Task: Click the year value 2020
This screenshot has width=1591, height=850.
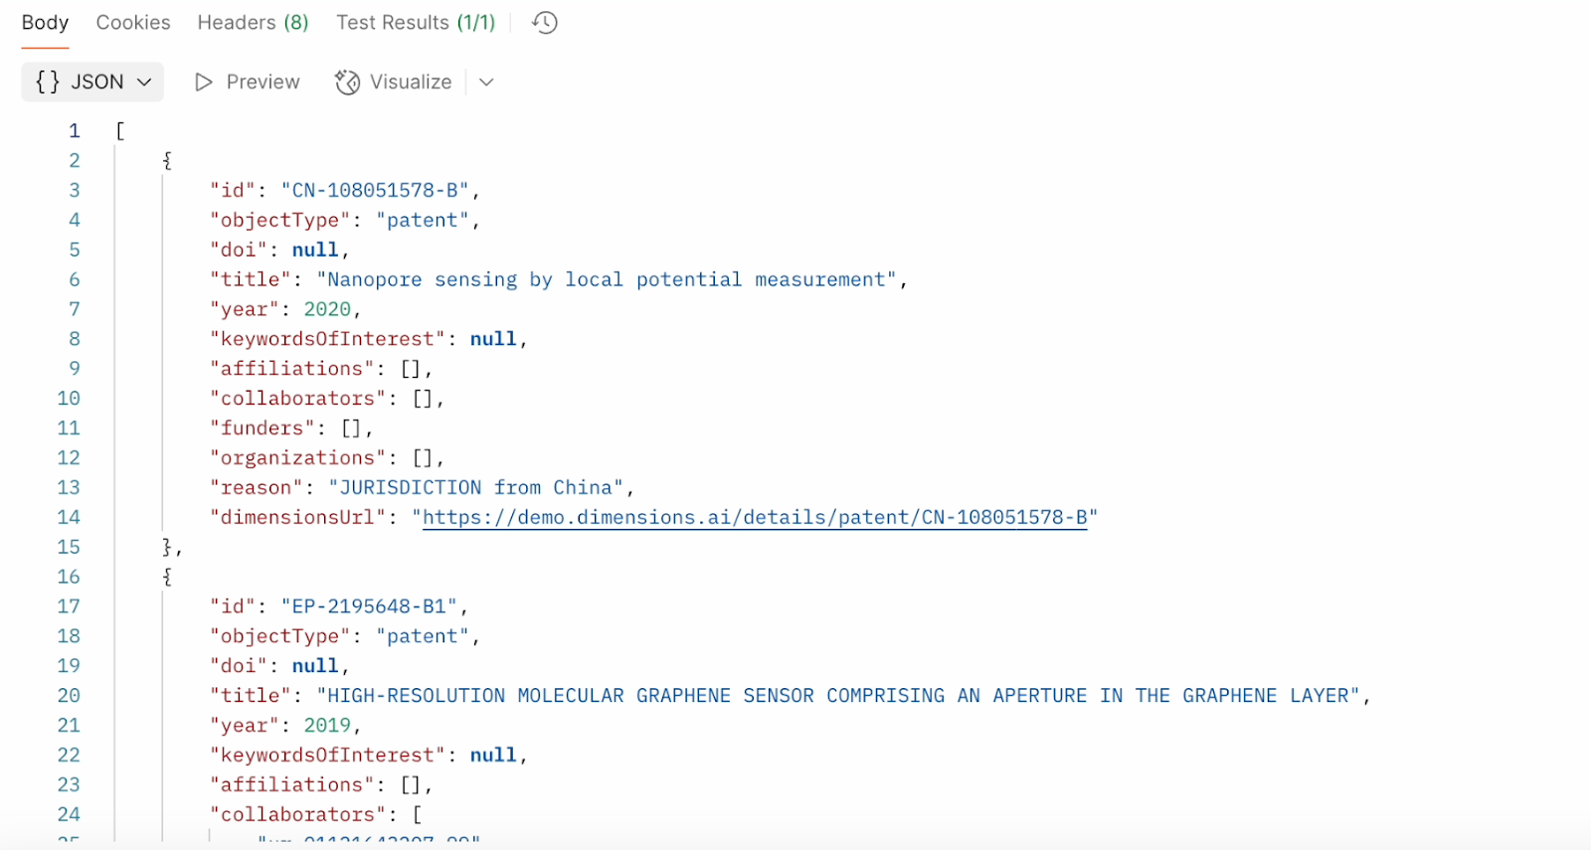Action: 327,310
